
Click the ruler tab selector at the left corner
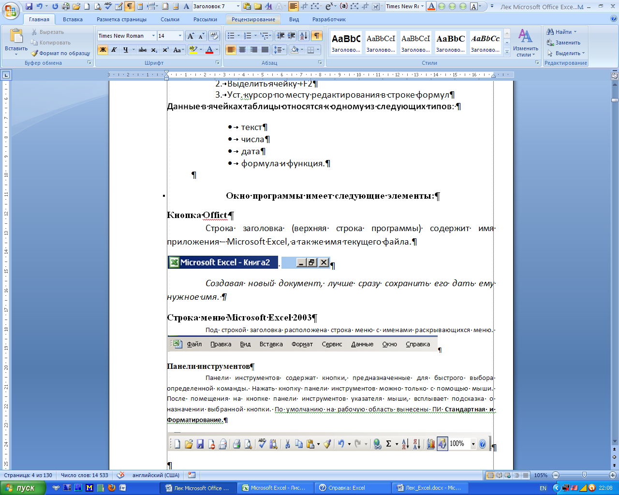pos(6,75)
